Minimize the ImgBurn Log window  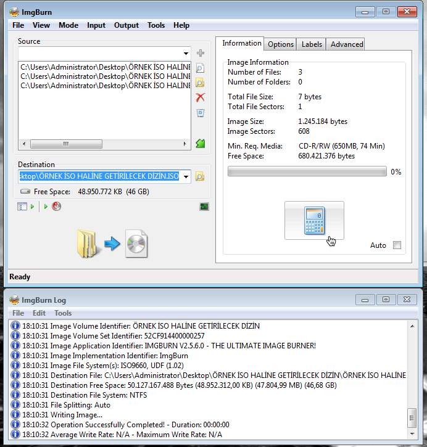coord(365,300)
